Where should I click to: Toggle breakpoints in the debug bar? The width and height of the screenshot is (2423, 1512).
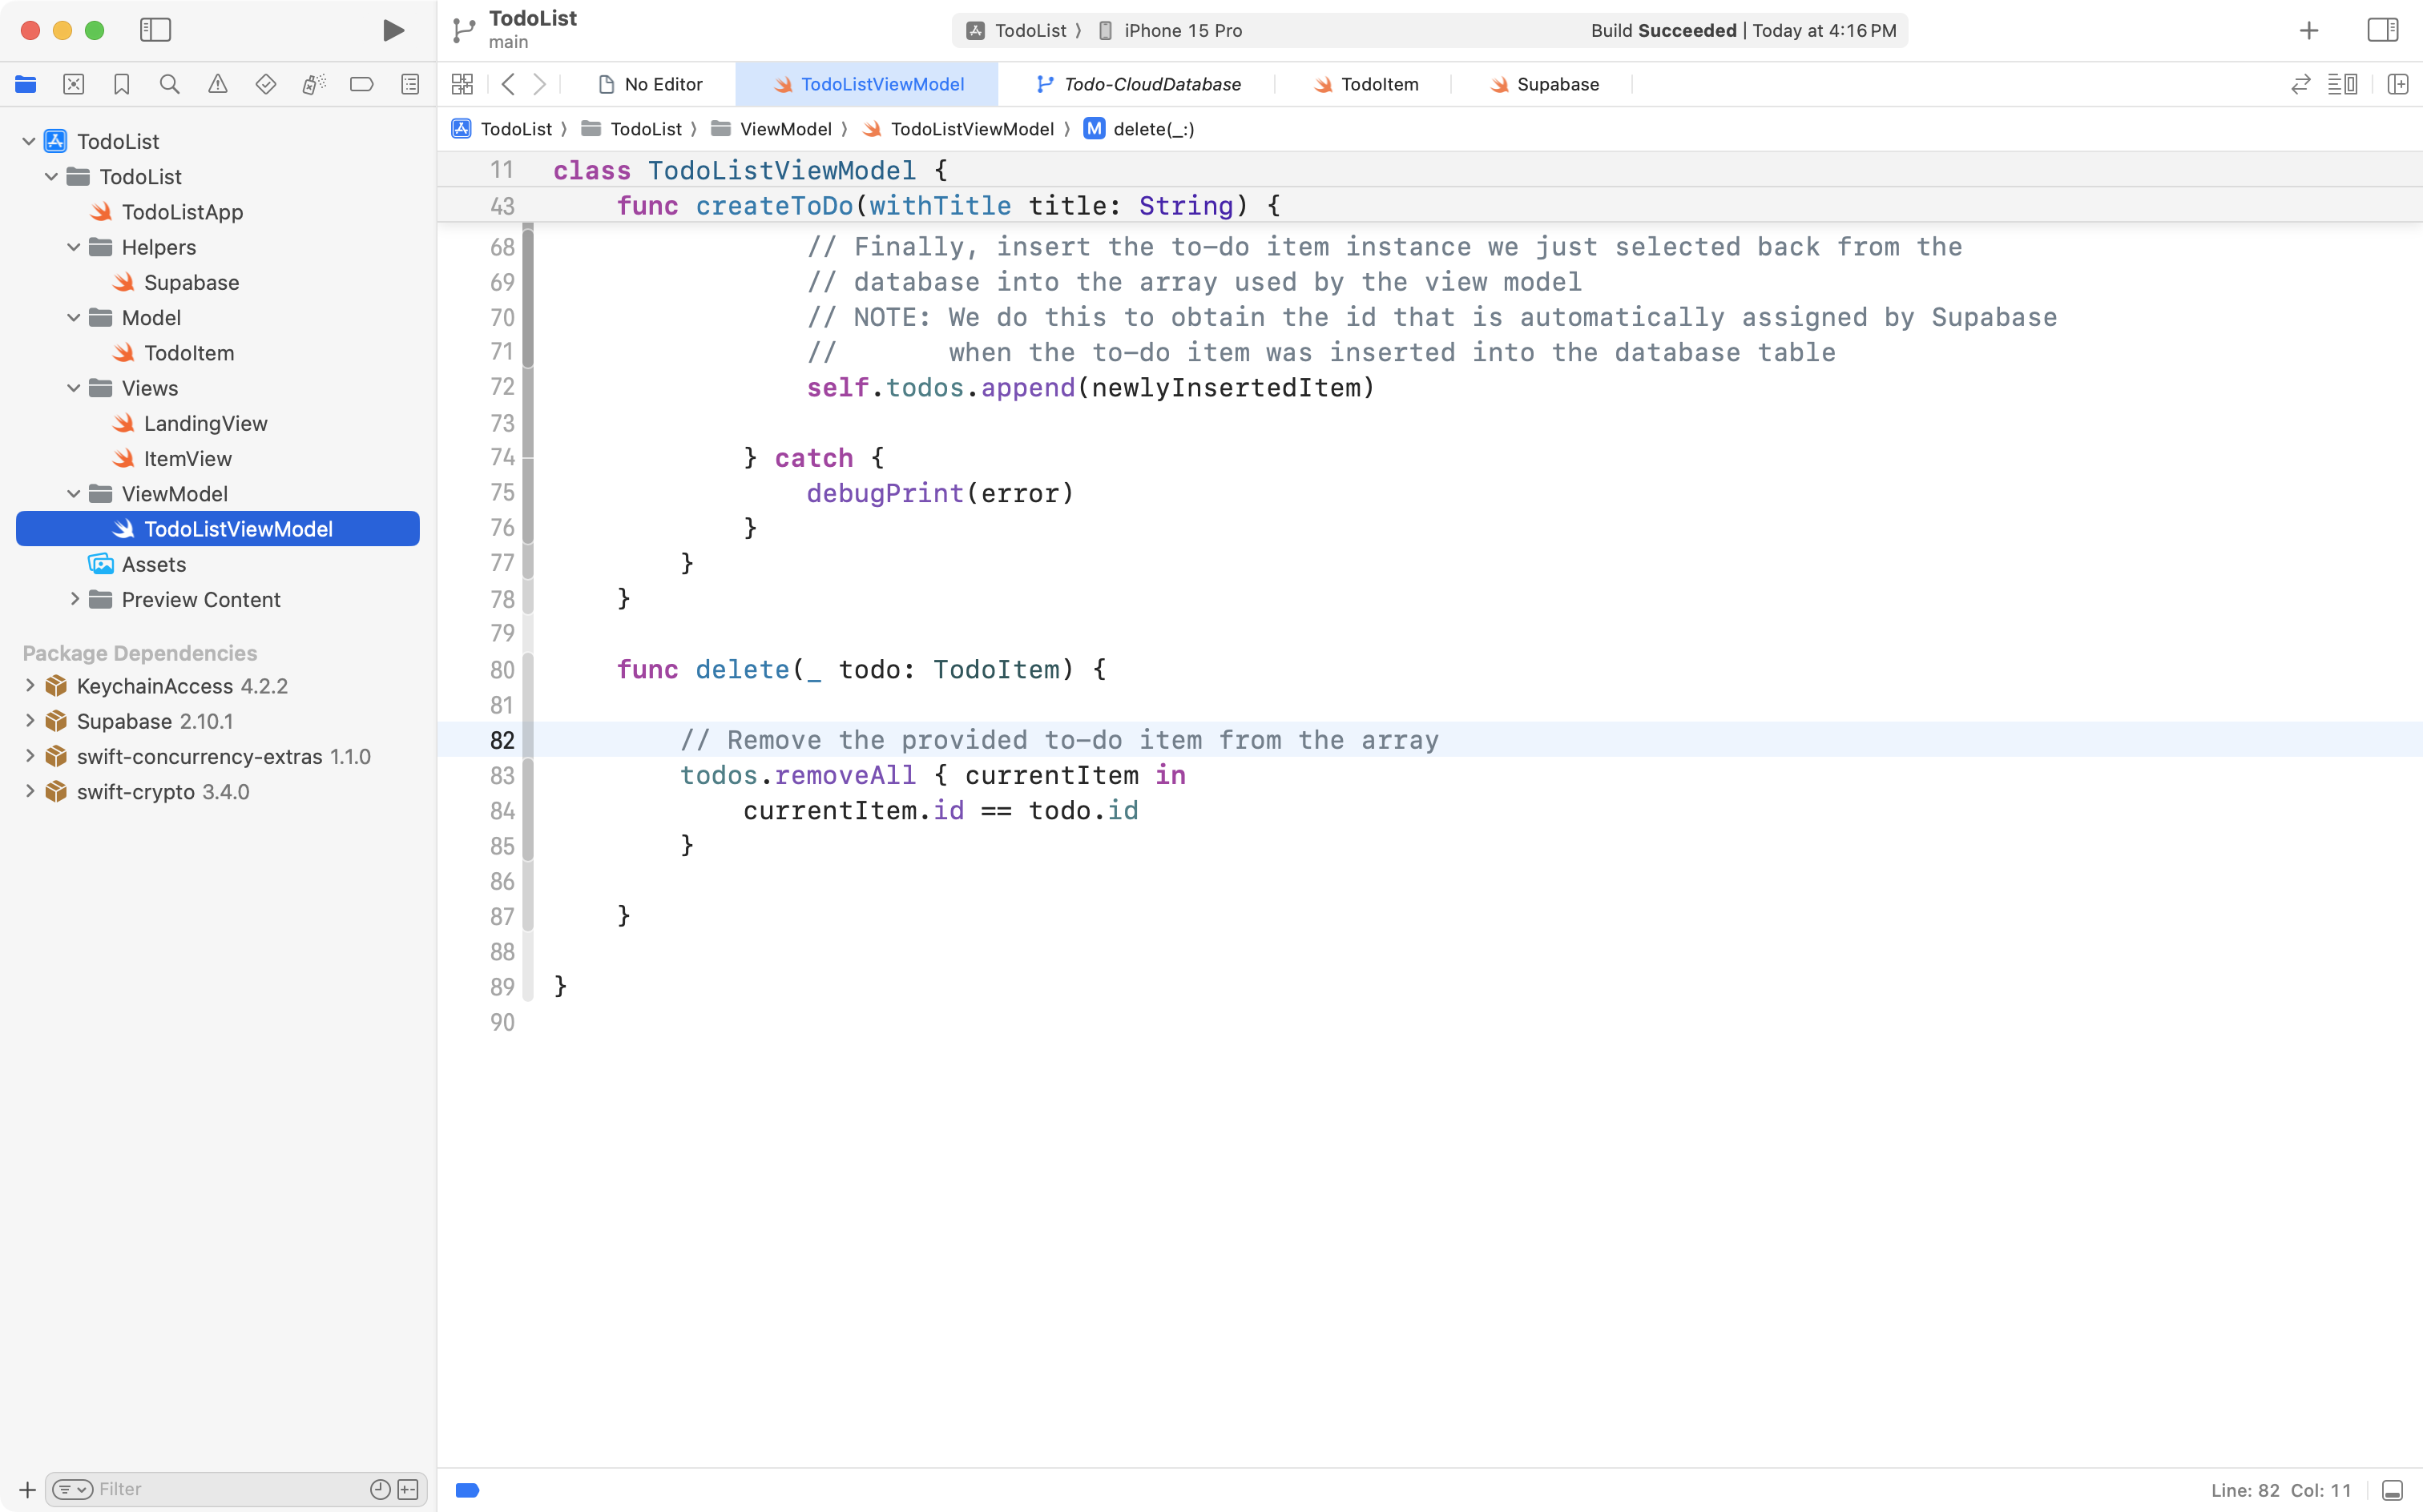click(x=466, y=1489)
